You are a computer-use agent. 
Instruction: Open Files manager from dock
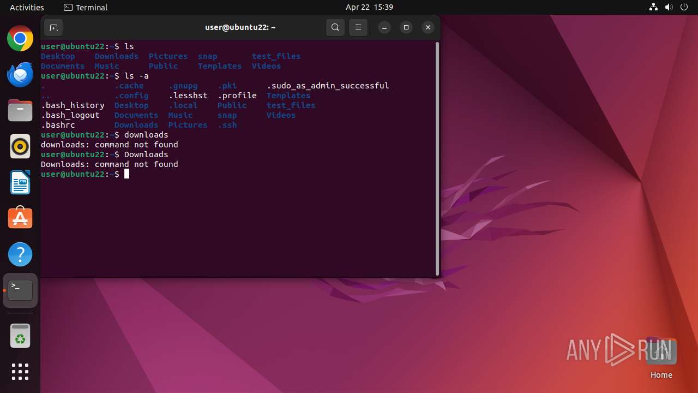20,111
